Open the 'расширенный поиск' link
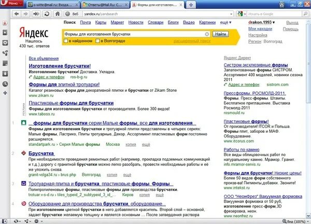 tap(192, 41)
